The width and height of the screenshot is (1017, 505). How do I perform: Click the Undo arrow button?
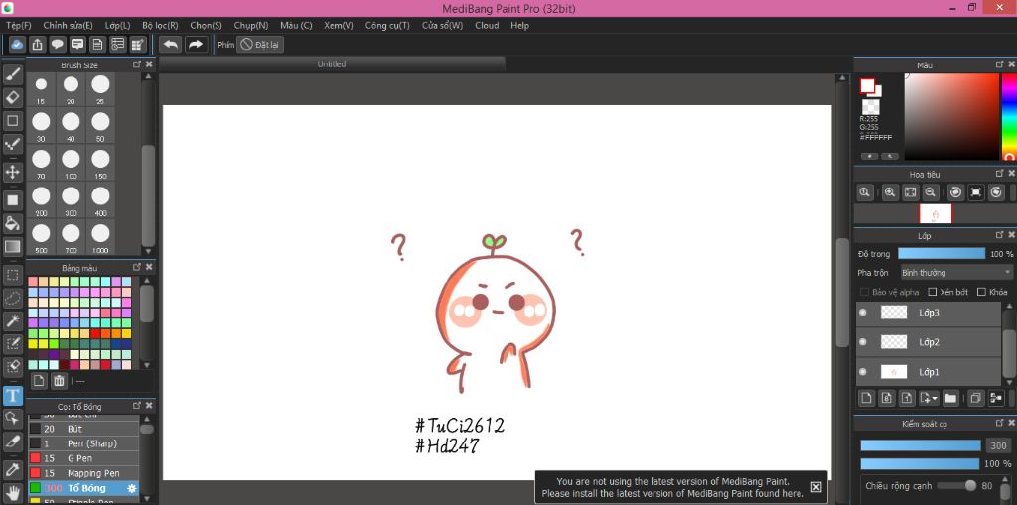click(x=171, y=44)
